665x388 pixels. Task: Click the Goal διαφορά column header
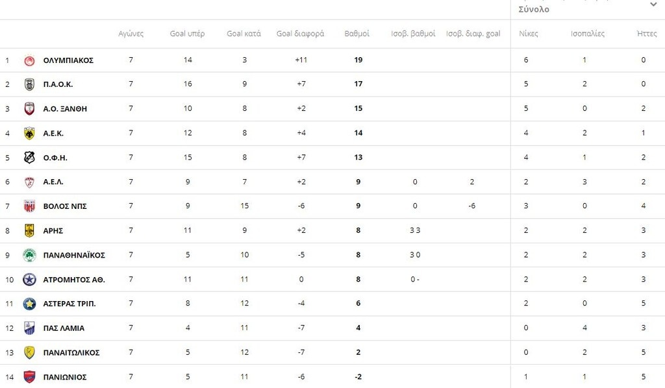click(x=300, y=34)
